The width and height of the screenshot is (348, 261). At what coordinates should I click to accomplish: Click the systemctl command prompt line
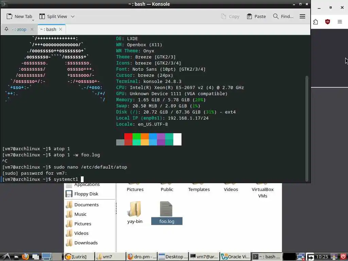[43, 179]
